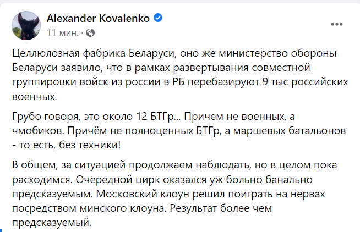Viewport: 360px width, 232px height.
Task: Click the word "чмобиков" in the post
Action: [38, 131]
